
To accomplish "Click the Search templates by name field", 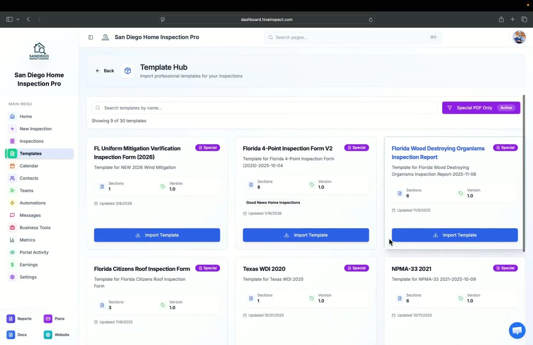I will click(264, 108).
